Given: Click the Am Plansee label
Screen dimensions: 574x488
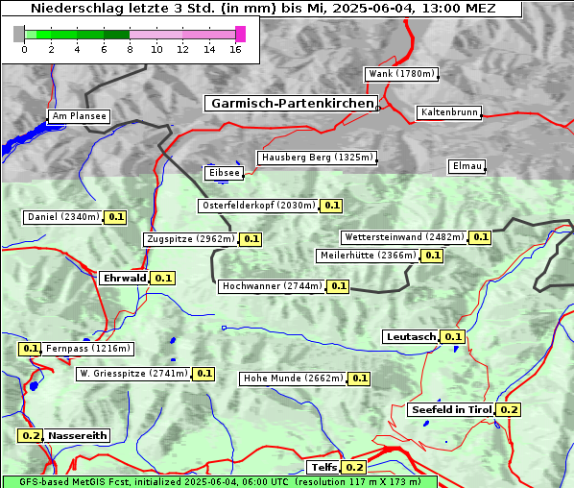Looking at the screenshot, I should (x=79, y=116).
